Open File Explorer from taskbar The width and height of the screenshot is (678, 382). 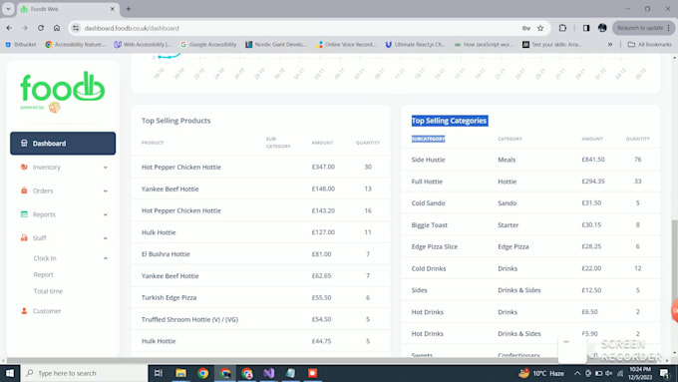180,373
